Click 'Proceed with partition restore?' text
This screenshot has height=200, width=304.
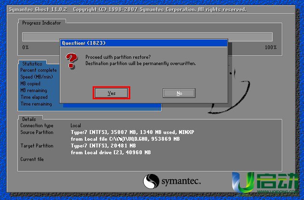[118, 57]
